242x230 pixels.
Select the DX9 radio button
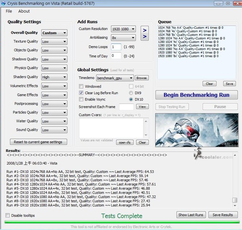click(131, 93)
